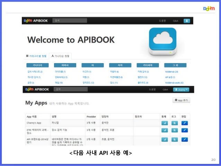
Task: Select the 카타파하 category button
Action: (x=148, y=65)
